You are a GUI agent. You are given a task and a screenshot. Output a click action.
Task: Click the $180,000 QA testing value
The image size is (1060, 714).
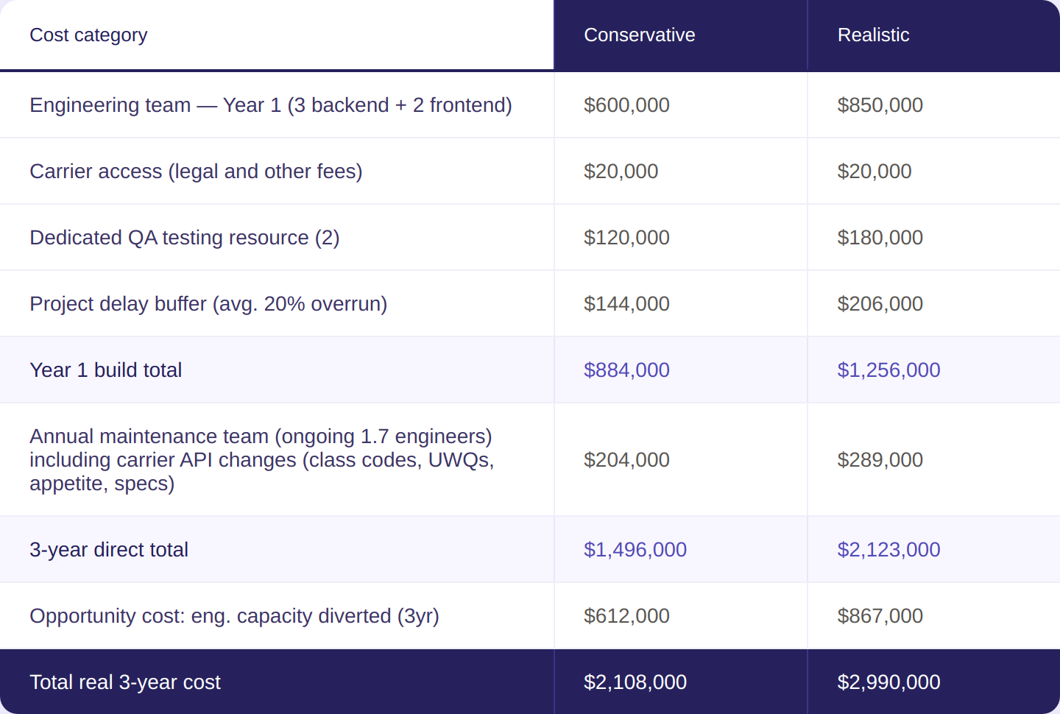(x=880, y=238)
